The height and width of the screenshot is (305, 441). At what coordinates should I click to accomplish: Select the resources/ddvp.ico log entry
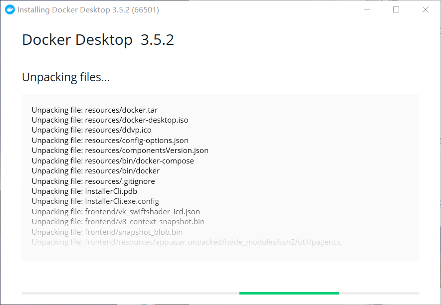[91, 130]
